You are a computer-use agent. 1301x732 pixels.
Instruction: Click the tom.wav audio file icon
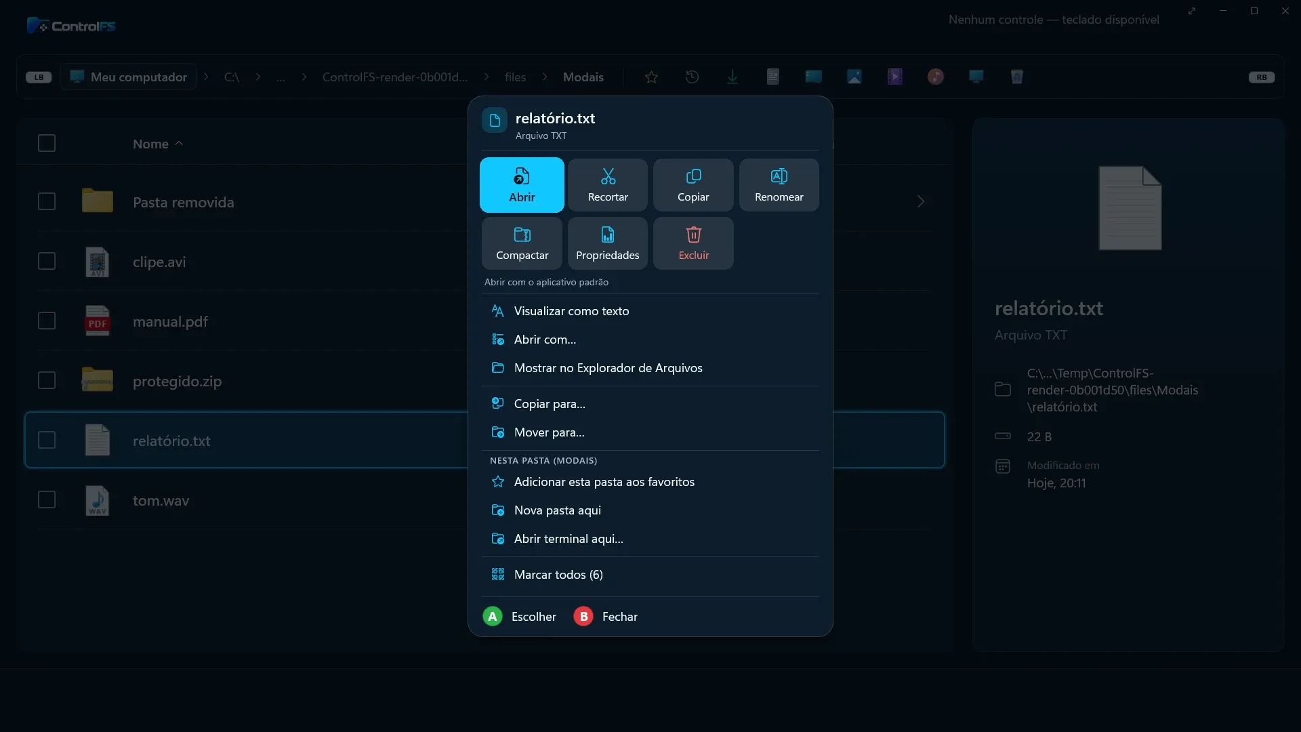98,500
